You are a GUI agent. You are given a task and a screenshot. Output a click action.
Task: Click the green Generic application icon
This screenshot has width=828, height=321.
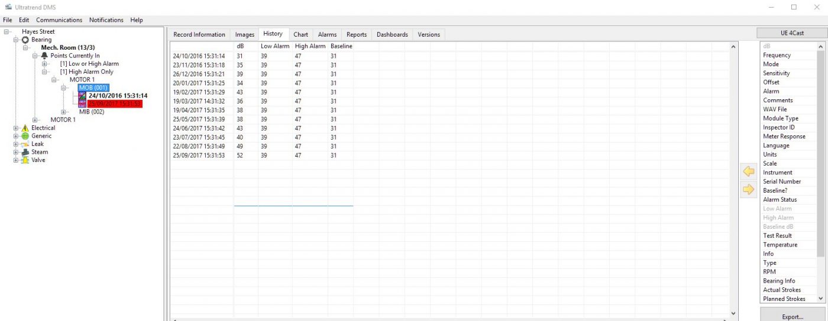click(x=25, y=136)
